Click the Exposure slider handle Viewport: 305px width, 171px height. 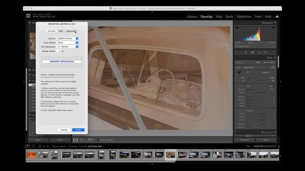point(256,89)
